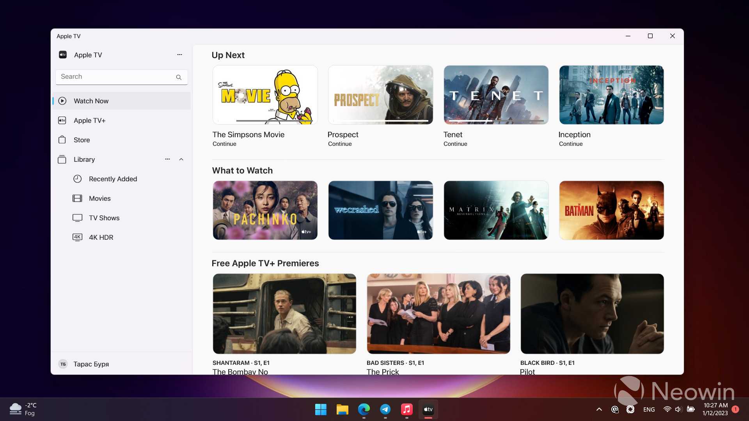Click the ENG language indicator
This screenshot has width=749, height=421.
coord(649,409)
